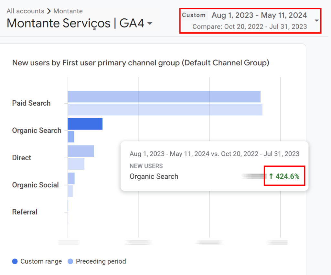Click the breadcrumb chevron after All accounts
The image size is (331, 275).
tap(49, 11)
